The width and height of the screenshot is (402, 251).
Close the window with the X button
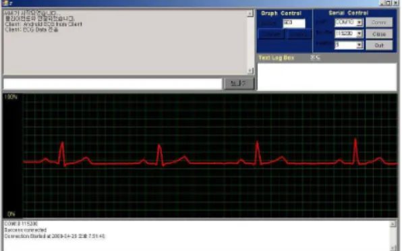click(x=395, y=3)
